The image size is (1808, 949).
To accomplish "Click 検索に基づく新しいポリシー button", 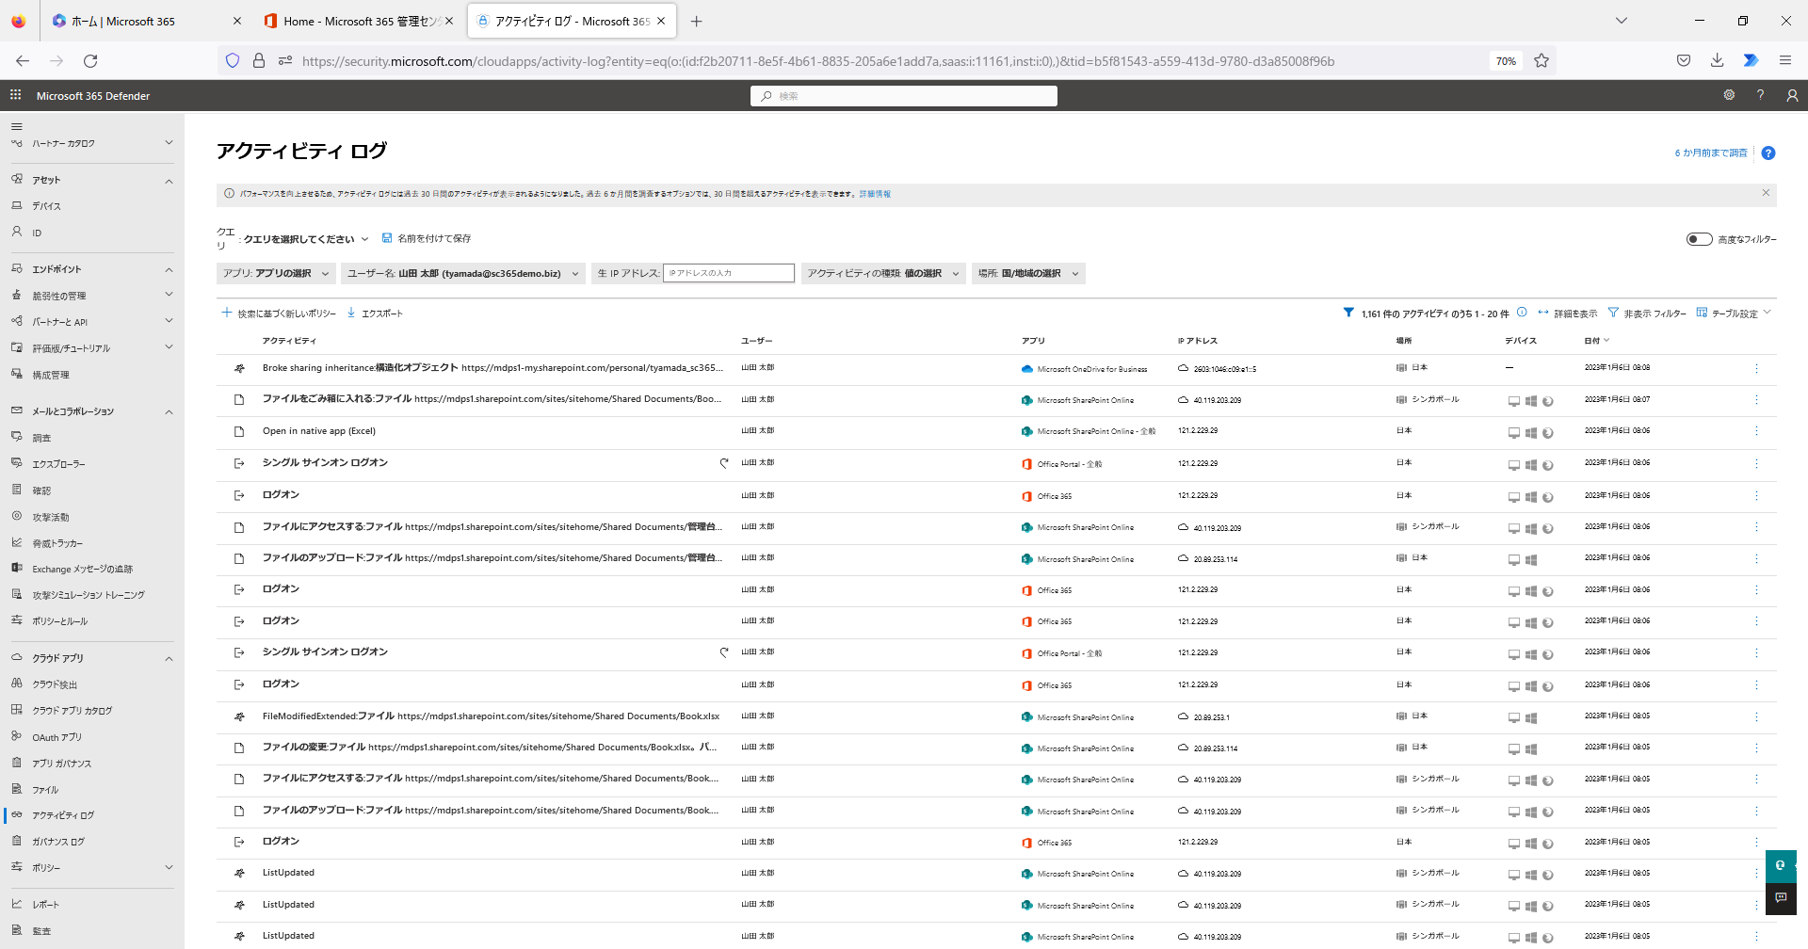I will point(279,314).
